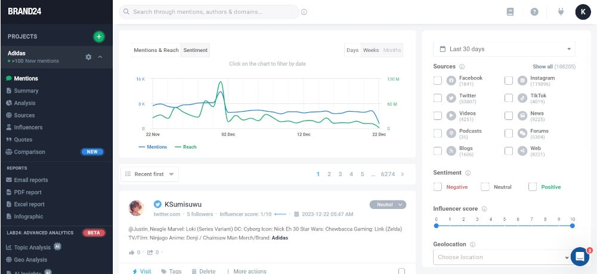Visit the KSumisuwu mention

click(x=141, y=272)
